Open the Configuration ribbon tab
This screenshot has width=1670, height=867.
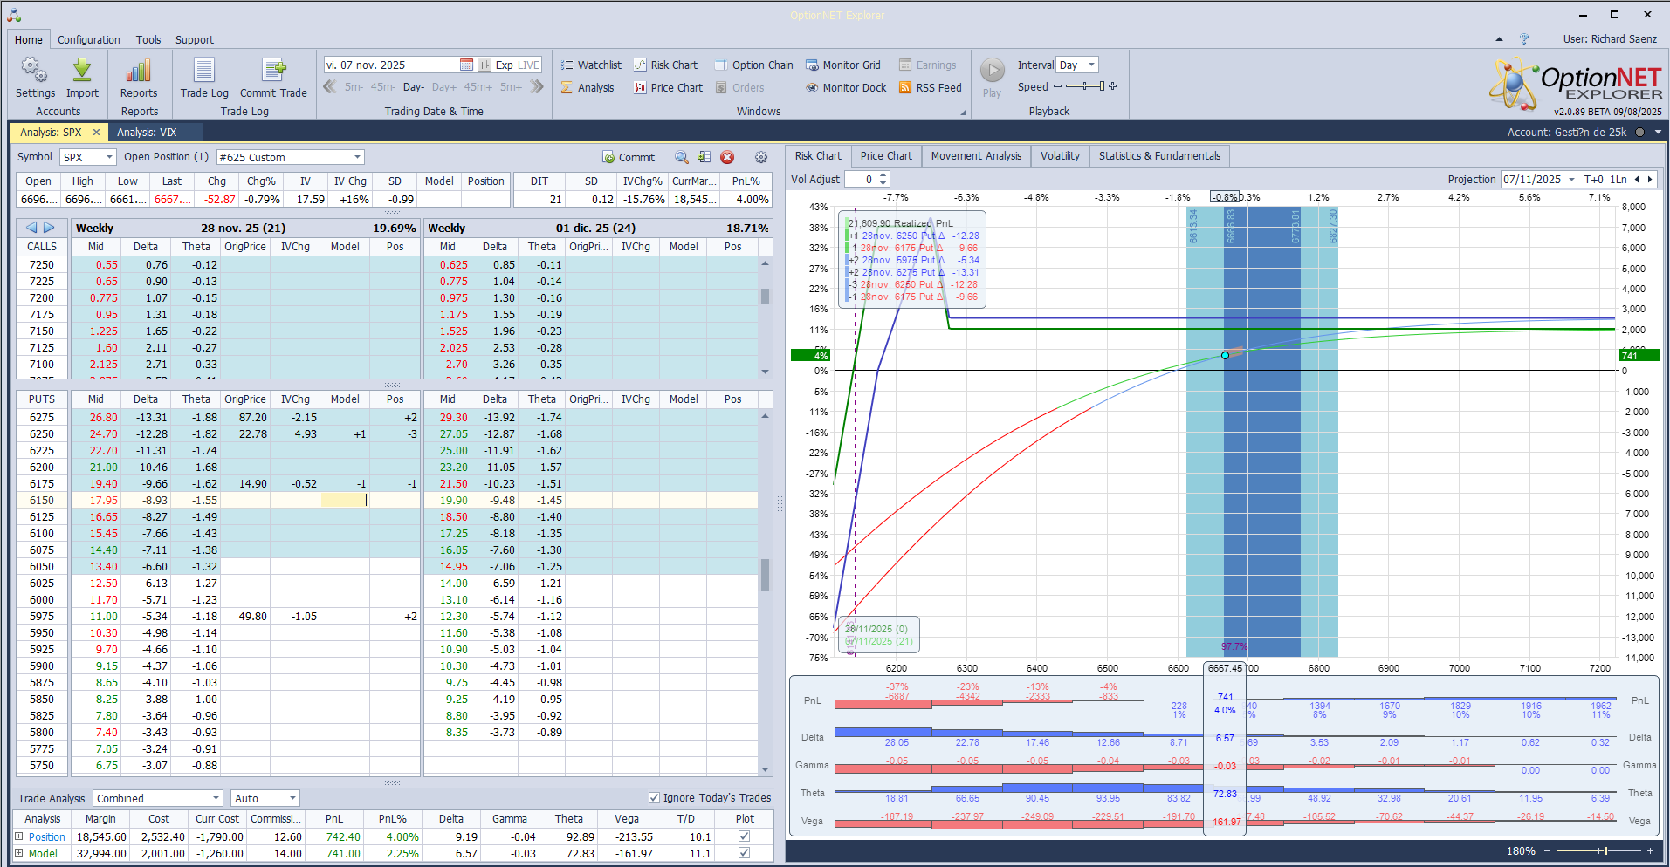[89, 40]
